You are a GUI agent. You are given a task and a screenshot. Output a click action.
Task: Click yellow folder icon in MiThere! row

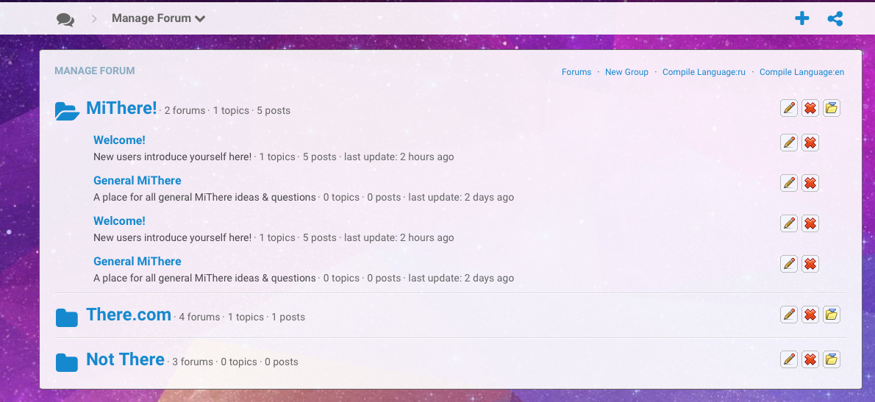832,109
